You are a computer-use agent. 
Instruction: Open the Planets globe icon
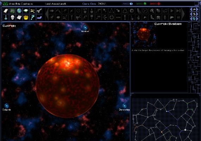tap(19, 11)
